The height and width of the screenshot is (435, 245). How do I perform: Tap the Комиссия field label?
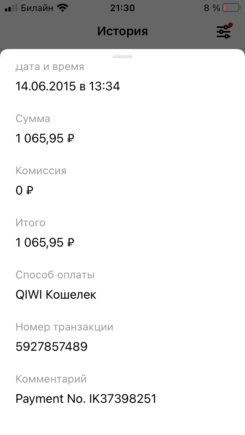(41, 171)
